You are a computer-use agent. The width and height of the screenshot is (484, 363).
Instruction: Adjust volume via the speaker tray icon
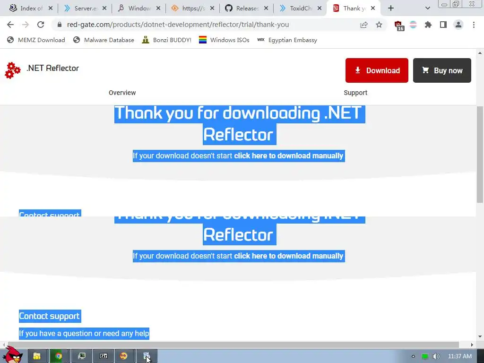tap(436, 356)
